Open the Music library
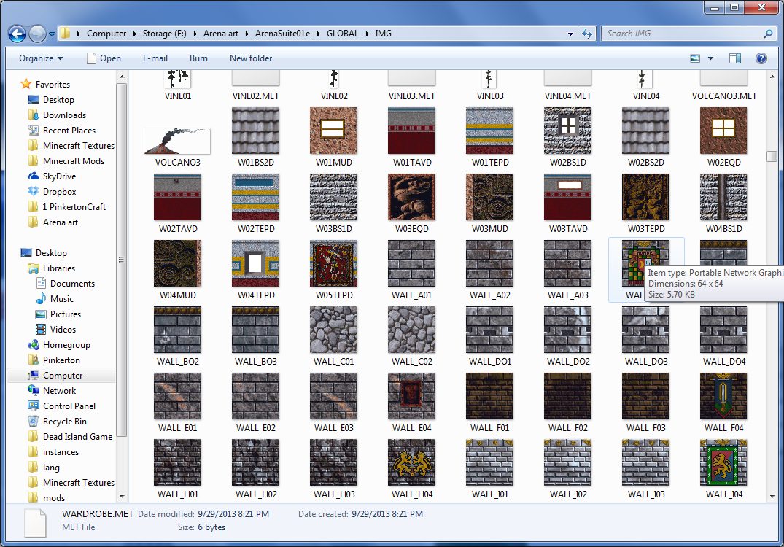784x547 pixels. pyautogui.click(x=62, y=299)
